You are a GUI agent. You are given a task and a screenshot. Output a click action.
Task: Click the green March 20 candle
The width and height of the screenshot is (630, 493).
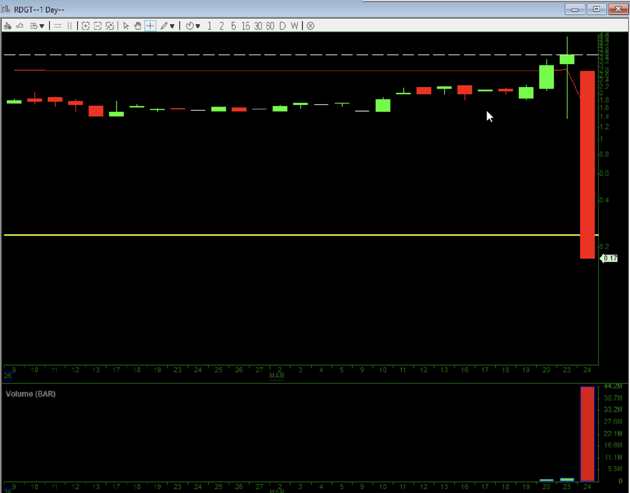click(x=547, y=77)
